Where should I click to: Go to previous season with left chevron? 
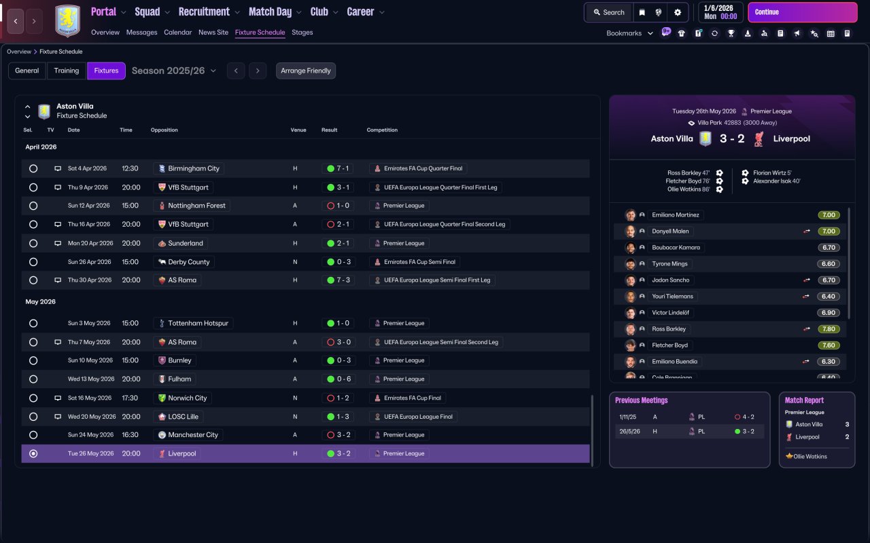(236, 71)
